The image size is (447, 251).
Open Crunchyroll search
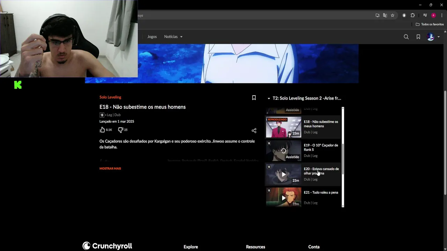click(x=406, y=37)
